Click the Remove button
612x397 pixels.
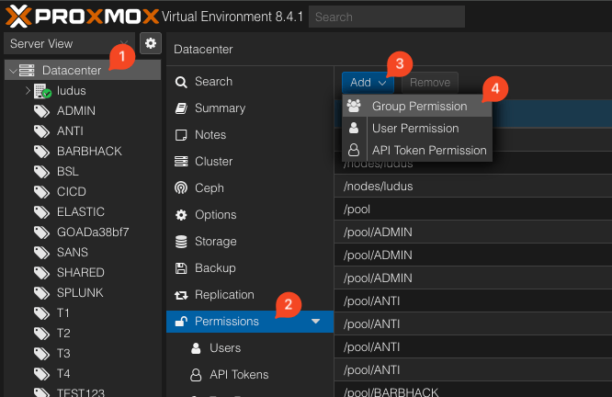pos(429,83)
